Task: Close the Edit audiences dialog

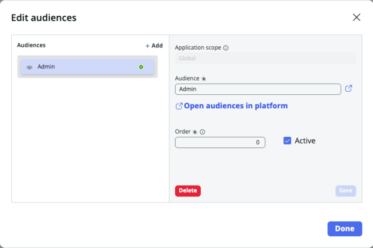Action: [x=357, y=18]
